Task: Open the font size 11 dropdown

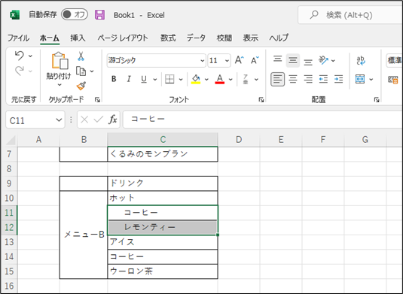Action: (x=227, y=61)
